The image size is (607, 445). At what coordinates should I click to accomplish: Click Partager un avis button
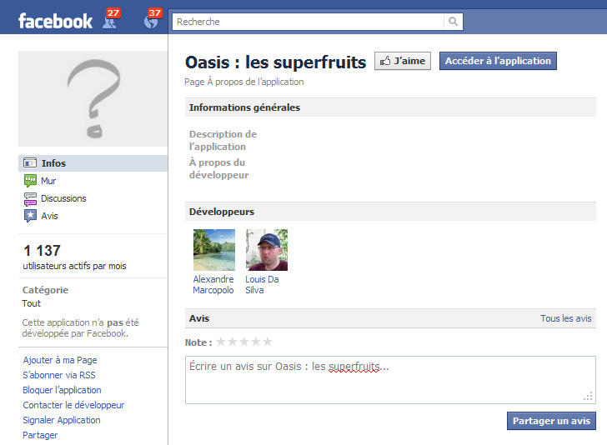click(x=551, y=421)
